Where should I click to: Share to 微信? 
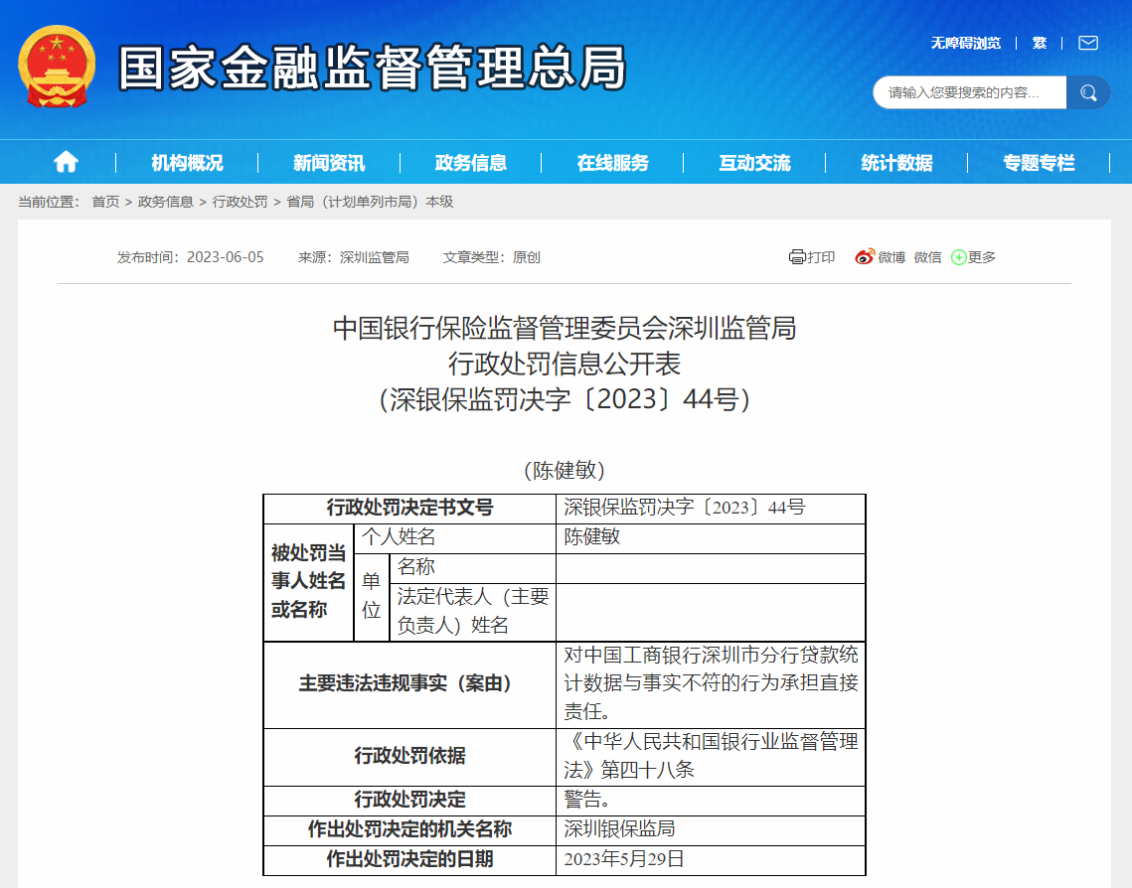pos(927,257)
